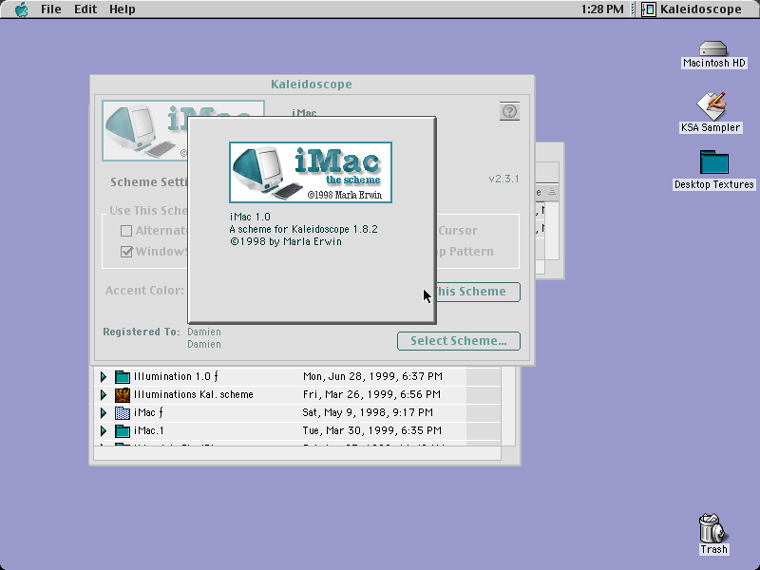Image resolution: width=760 pixels, height=570 pixels.
Task: Select the iMac ƒ folder icon
Action: click(x=123, y=412)
